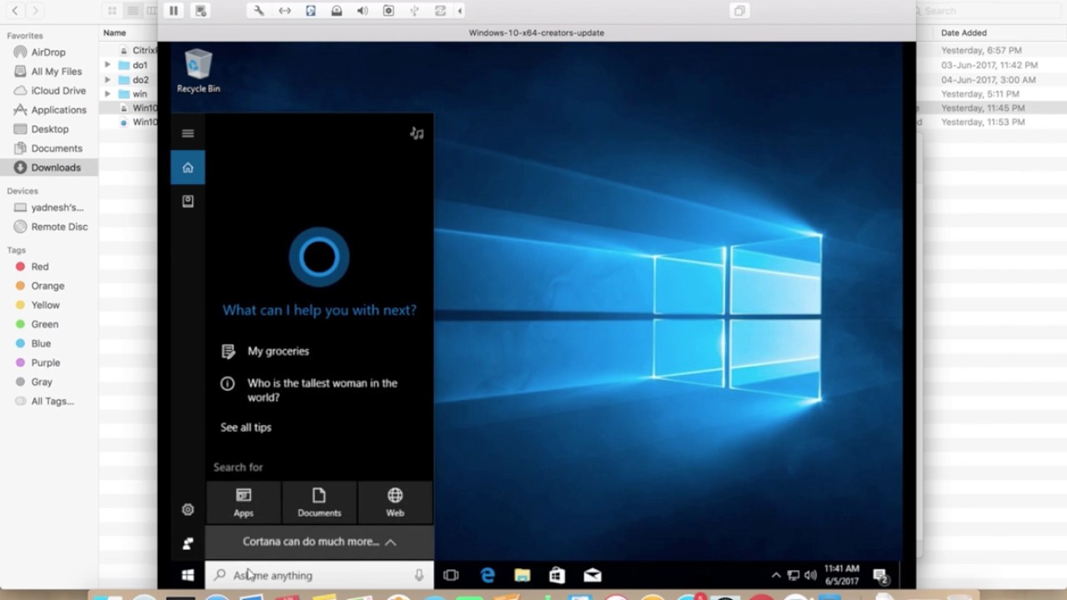This screenshot has height=600, width=1067.
Task: Click the Cortana microphone icon
Action: 418,575
